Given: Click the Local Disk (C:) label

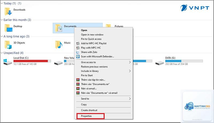Looking at the screenshot, I should (21, 58).
